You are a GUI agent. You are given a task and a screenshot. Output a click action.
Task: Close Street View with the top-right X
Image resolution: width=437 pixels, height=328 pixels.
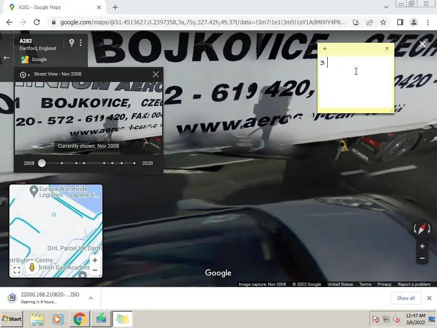[422, 44]
